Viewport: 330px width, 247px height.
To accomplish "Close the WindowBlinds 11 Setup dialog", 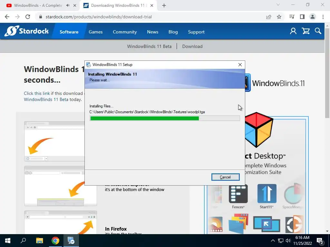I will 240,65.
